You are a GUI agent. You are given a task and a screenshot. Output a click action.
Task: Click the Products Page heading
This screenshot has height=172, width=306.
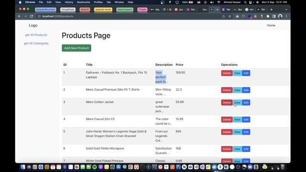pos(86,35)
